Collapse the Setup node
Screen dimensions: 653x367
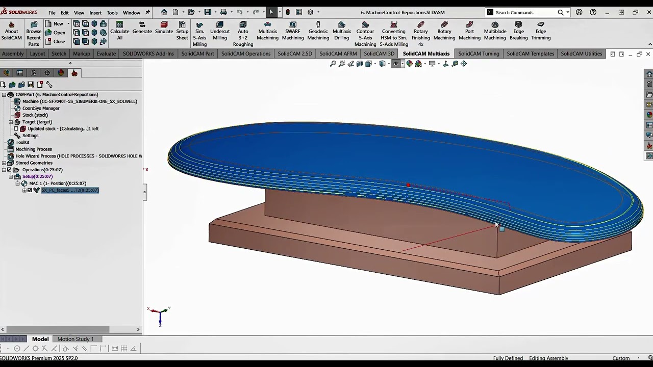pyautogui.click(x=11, y=177)
